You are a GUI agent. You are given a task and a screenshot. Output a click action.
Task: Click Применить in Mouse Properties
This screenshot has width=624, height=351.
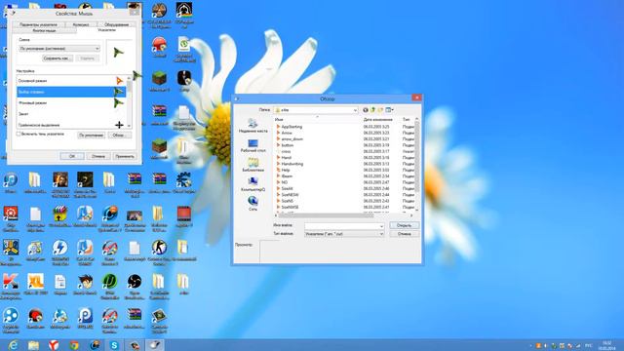click(125, 156)
